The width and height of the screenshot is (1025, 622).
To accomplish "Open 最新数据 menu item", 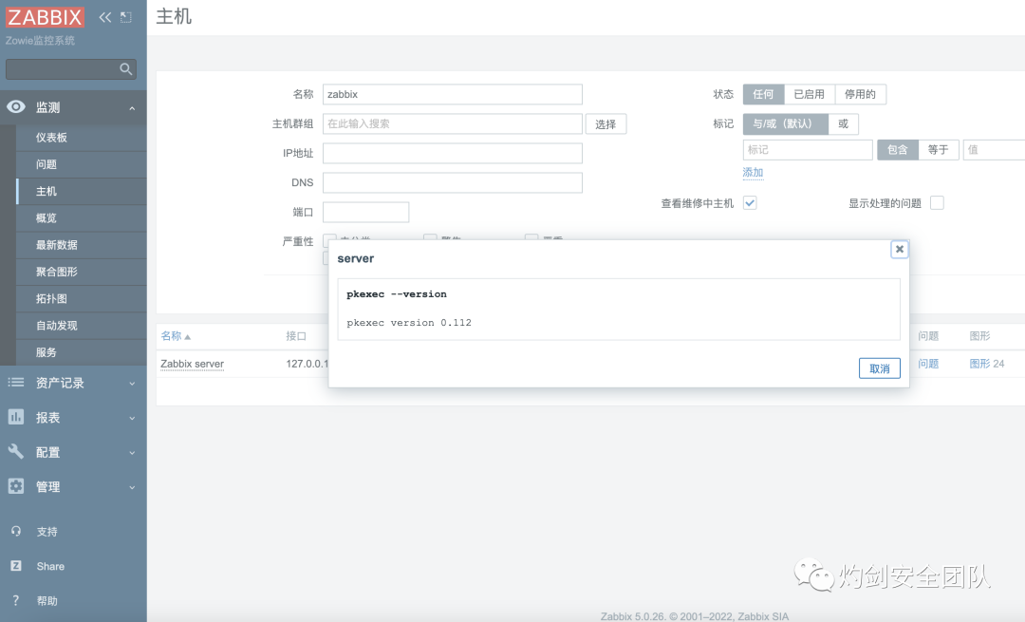I will point(81,245).
